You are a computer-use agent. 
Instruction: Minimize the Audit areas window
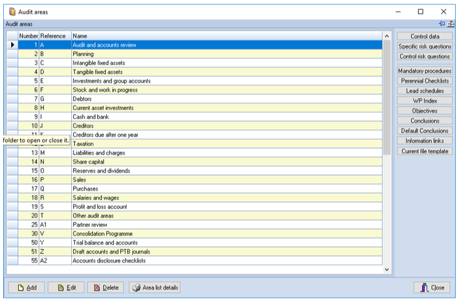[398, 11]
